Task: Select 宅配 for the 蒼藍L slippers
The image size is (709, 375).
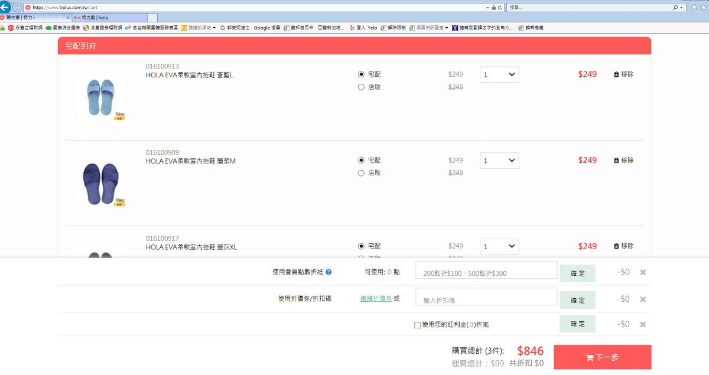Action: (x=361, y=74)
